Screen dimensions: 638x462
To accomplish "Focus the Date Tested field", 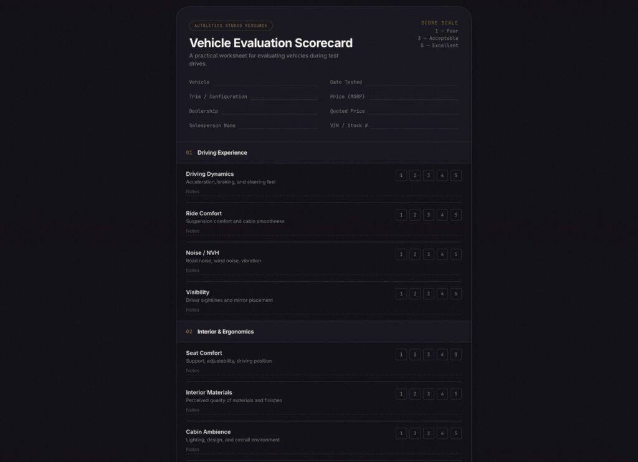I will point(411,82).
